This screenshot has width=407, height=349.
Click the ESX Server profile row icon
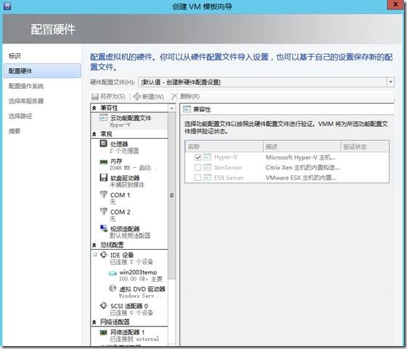tap(207, 177)
